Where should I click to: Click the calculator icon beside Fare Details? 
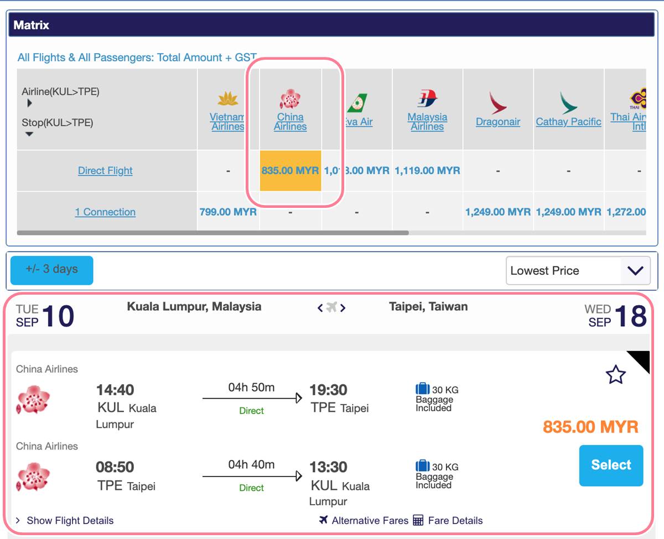418,520
